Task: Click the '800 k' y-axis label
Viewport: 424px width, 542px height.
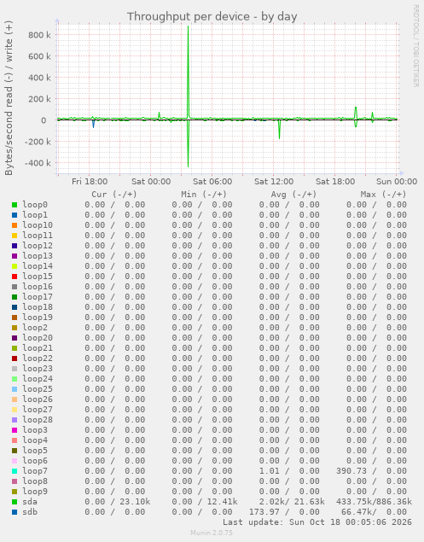Action: pyautogui.click(x=39, y=35)
